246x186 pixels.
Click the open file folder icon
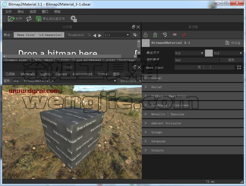click(x=11, y=19)
